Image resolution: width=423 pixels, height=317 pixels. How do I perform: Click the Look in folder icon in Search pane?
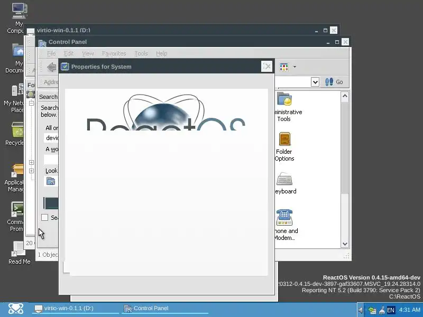(x=51, y=181)
